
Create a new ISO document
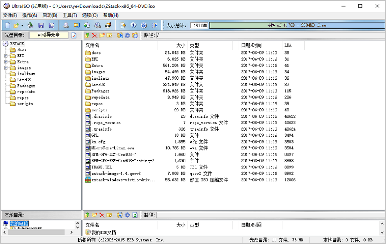(7, 25)
